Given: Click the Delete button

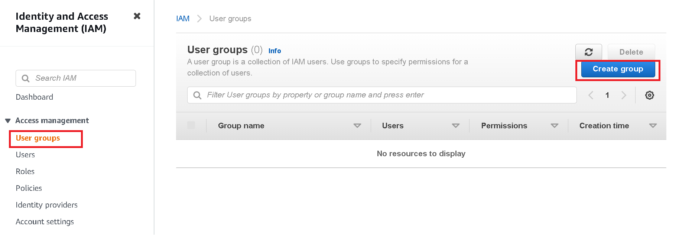Looking at the screenshot, I should click(631, 52).
